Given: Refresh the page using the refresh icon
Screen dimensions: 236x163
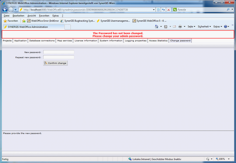Looking at the screenshot, I should [x=163, y=10].
